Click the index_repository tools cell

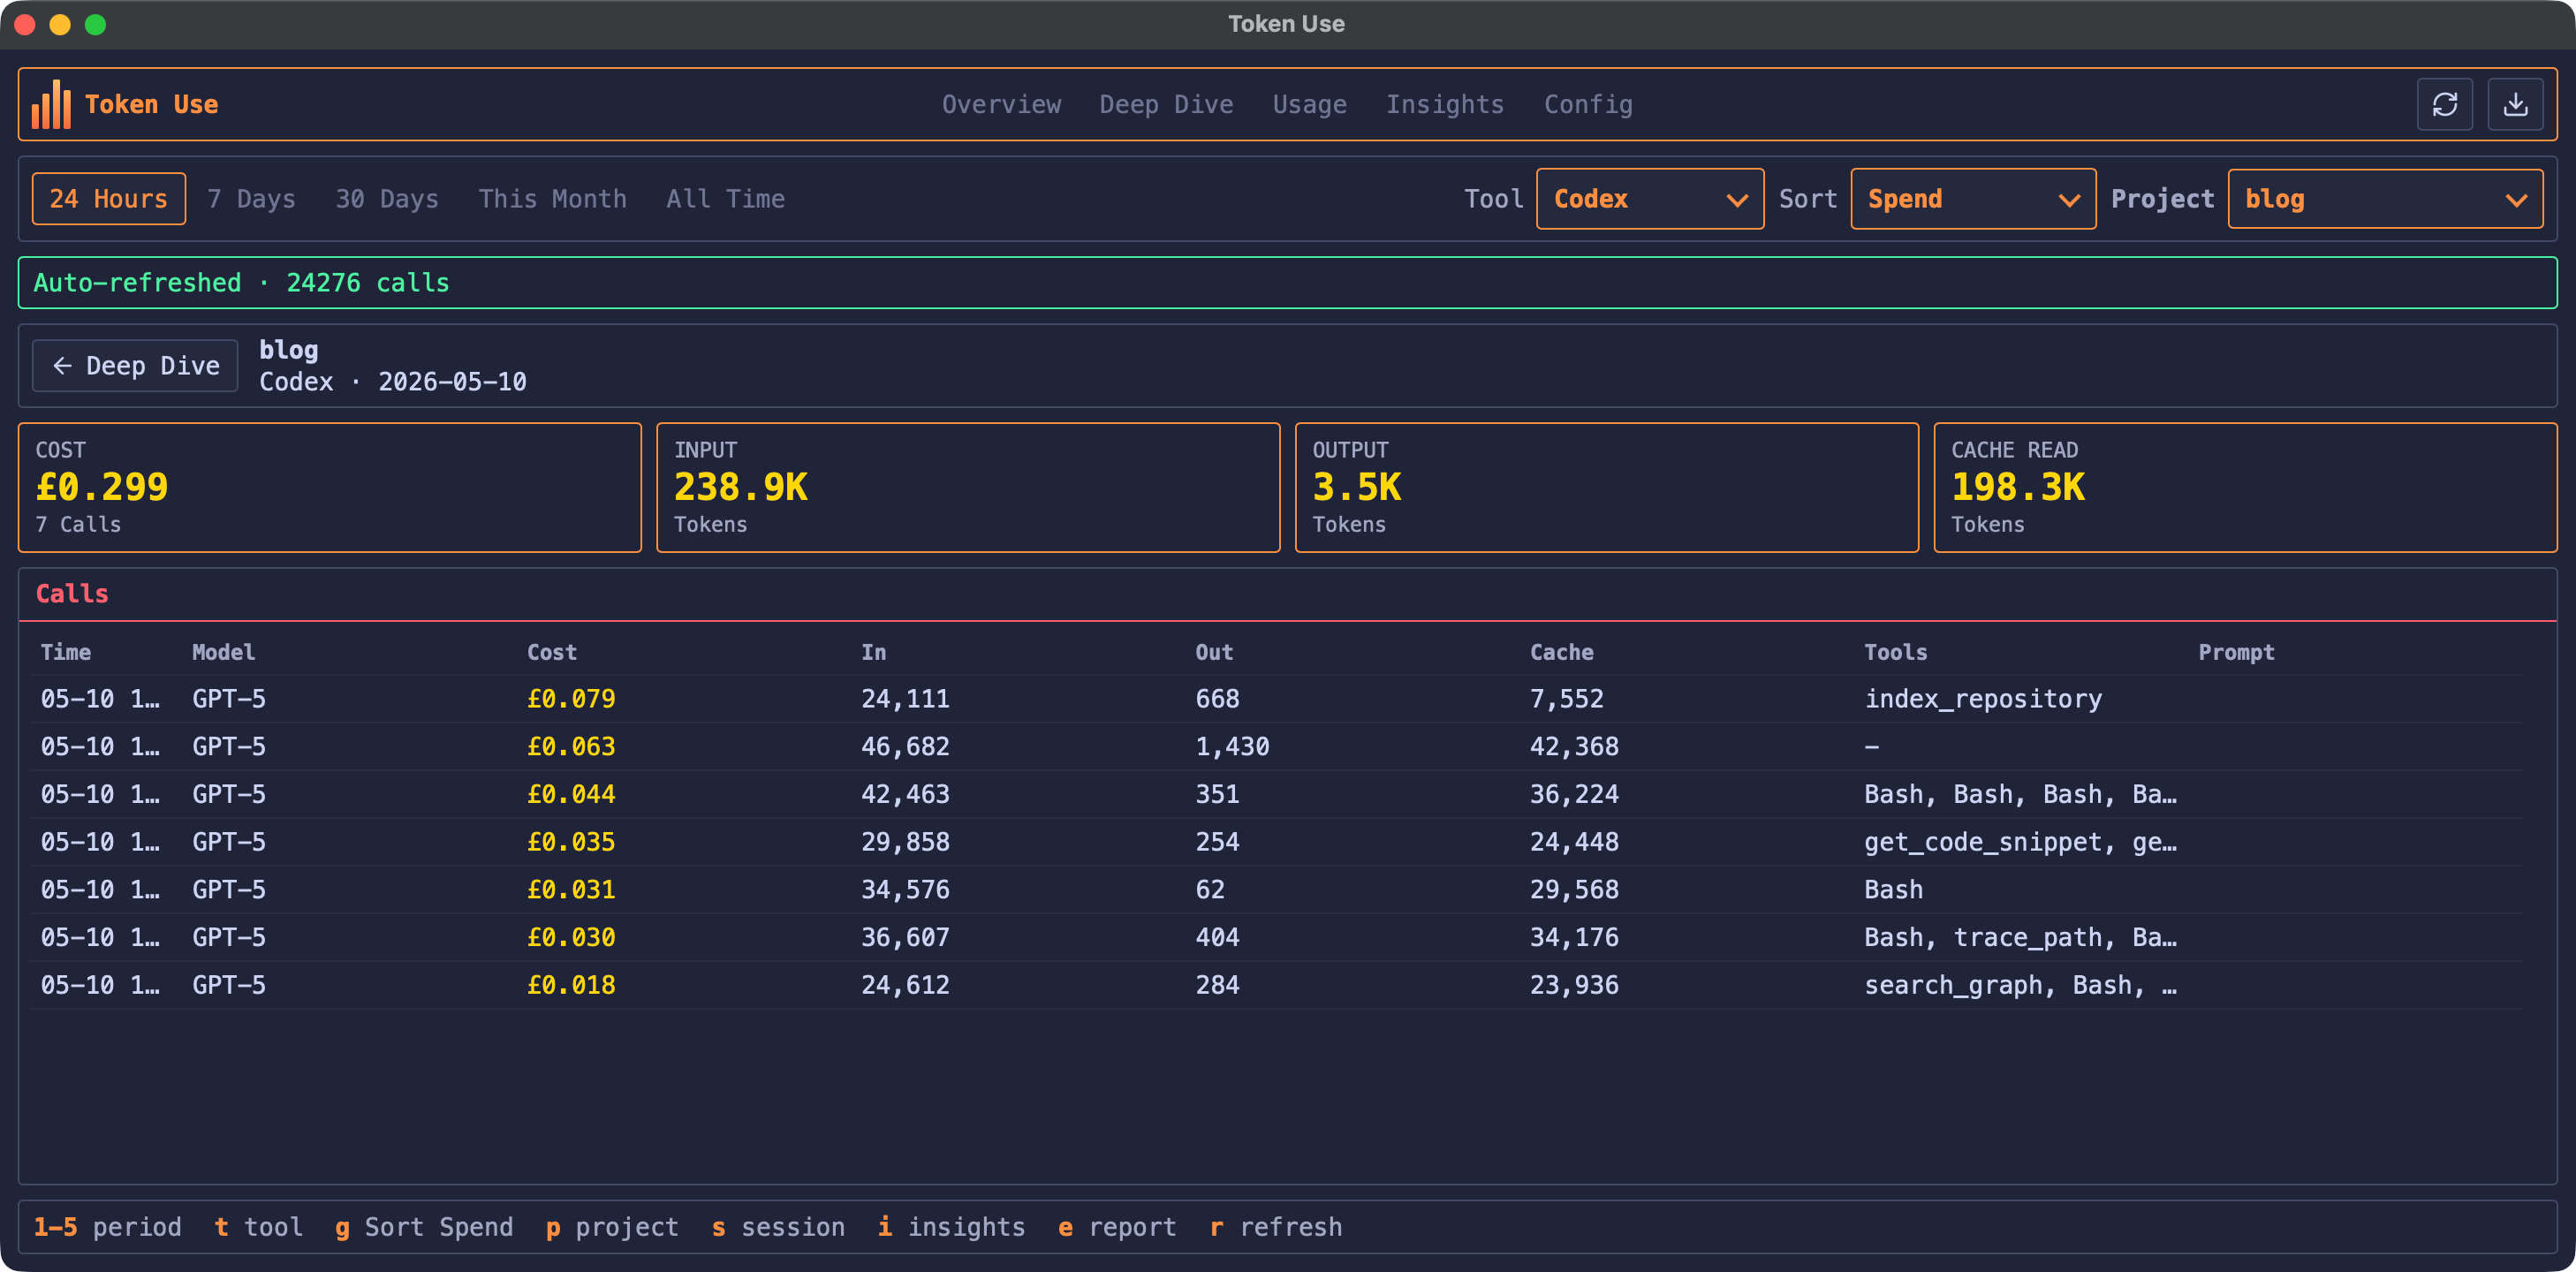click(1982, 699)
